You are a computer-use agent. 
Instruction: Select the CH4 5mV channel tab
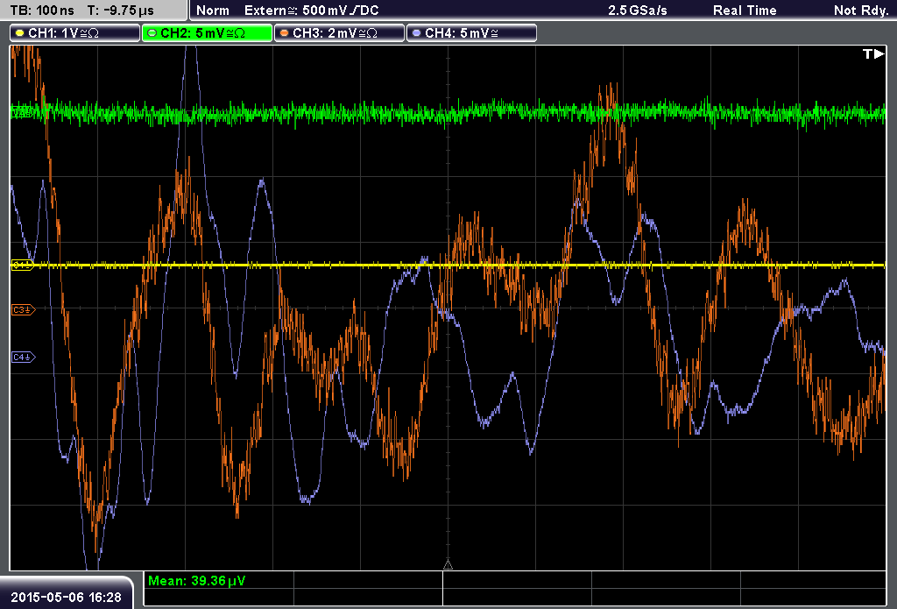(x=471, y=33)
